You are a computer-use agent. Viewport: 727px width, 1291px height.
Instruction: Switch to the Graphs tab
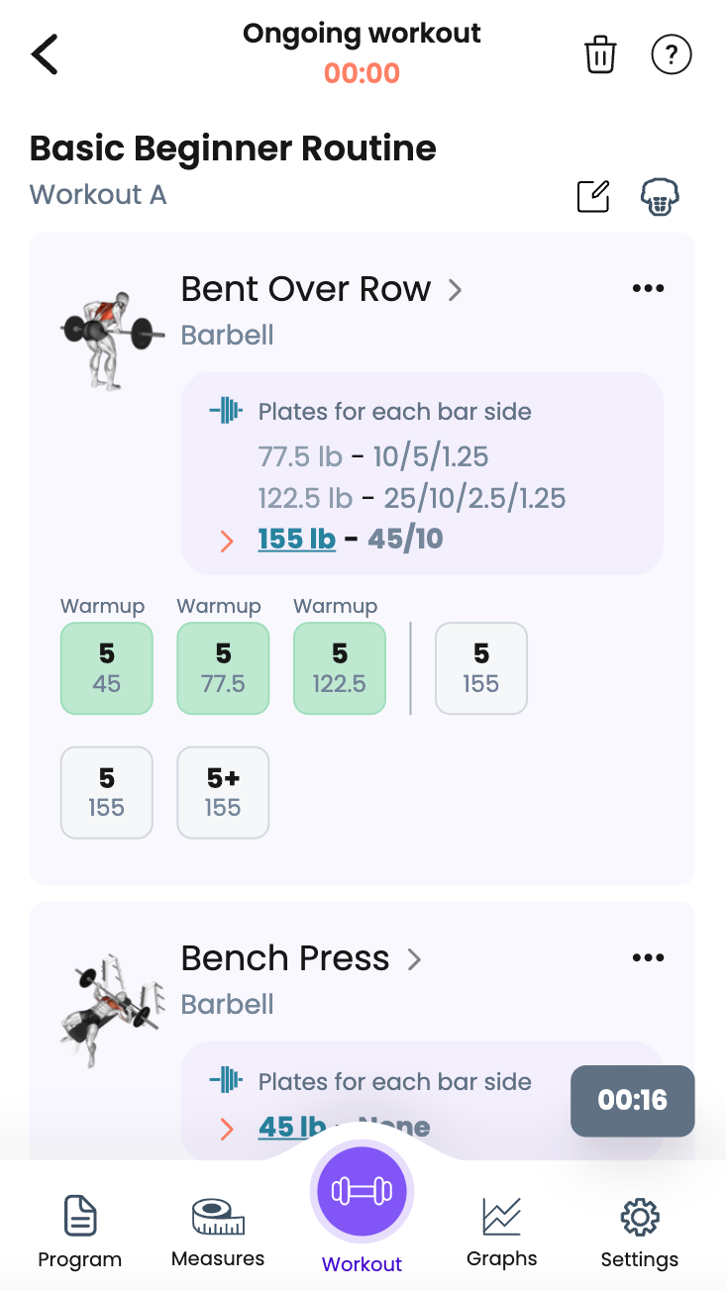(x=502, y=1233)
